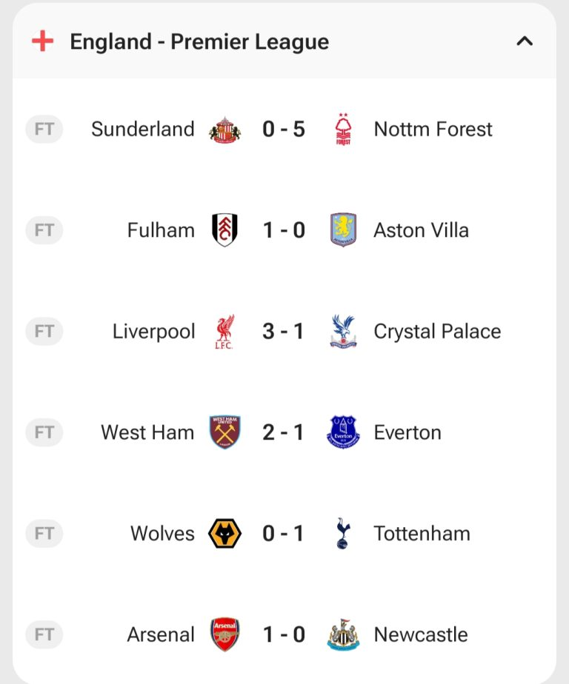Open the Sunderland 0 - 5 score

tap(284, 130)
